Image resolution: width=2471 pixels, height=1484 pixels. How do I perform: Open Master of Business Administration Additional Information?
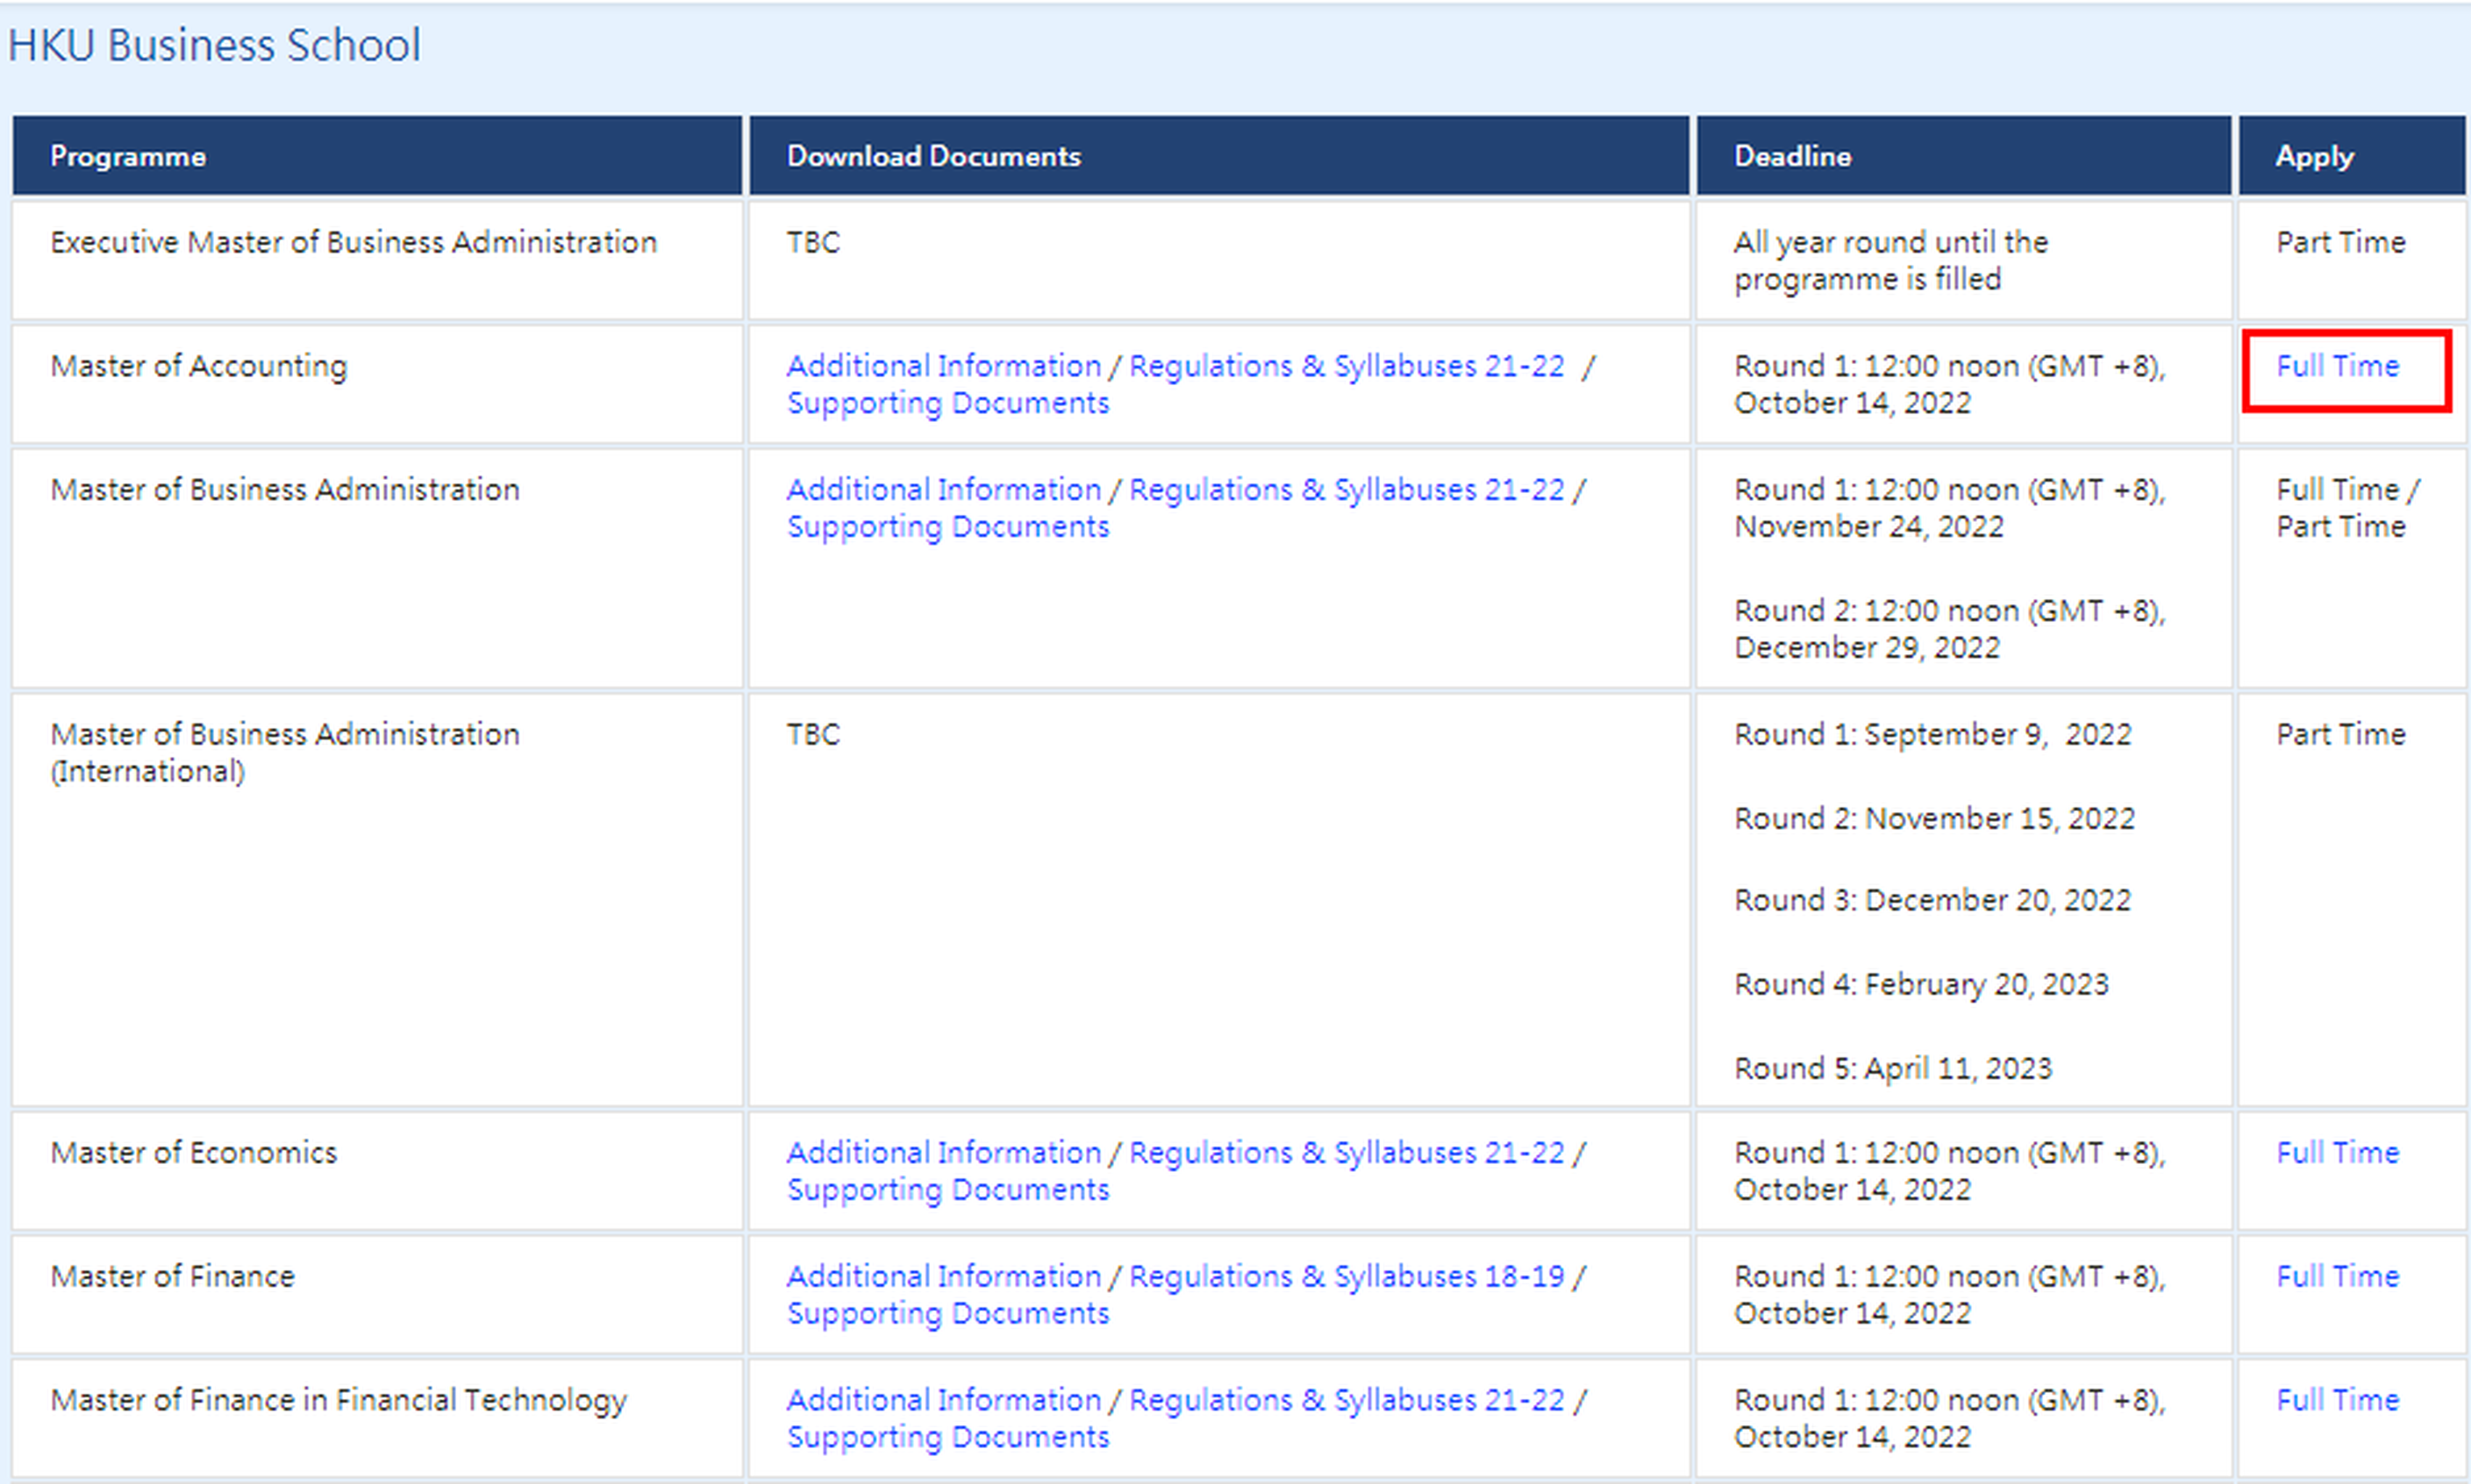(x=943, y=490)
